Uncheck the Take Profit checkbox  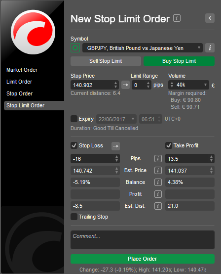(x=169, y=145)
